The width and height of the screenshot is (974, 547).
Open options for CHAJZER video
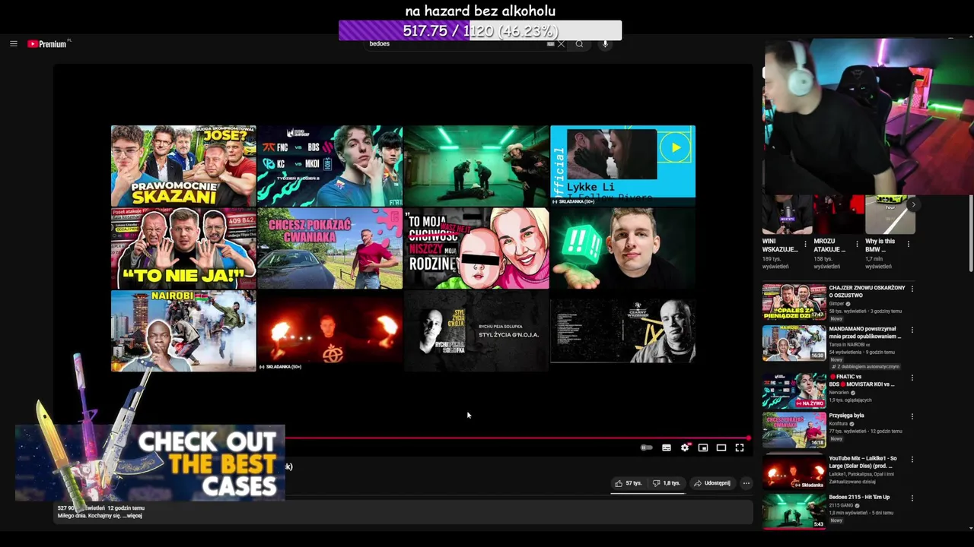[x=912, y=289]
